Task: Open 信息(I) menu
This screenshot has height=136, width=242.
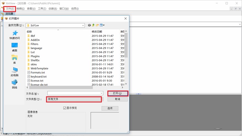Action: [x=75, y=9]
